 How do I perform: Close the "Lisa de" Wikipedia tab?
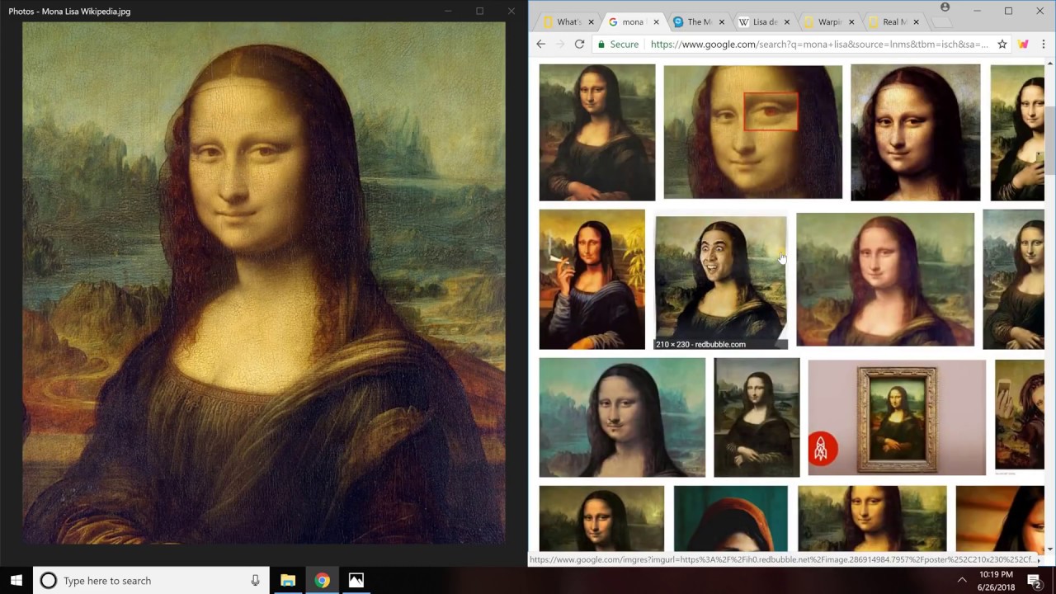(x=786, y=22)
